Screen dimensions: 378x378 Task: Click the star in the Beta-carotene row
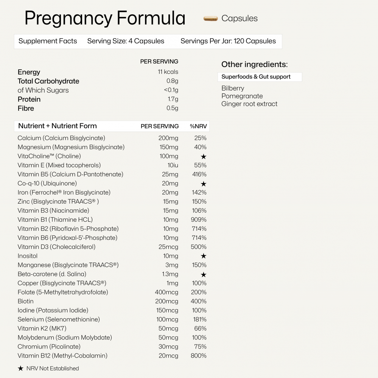pos(204,275)
